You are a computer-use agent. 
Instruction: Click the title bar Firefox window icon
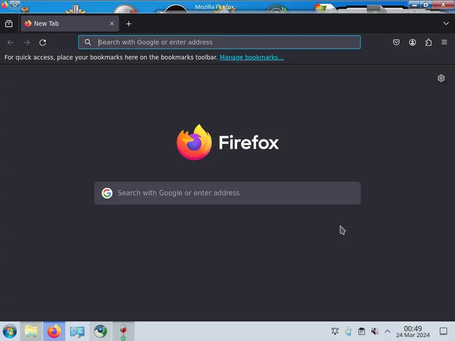[x=4, y=4]
